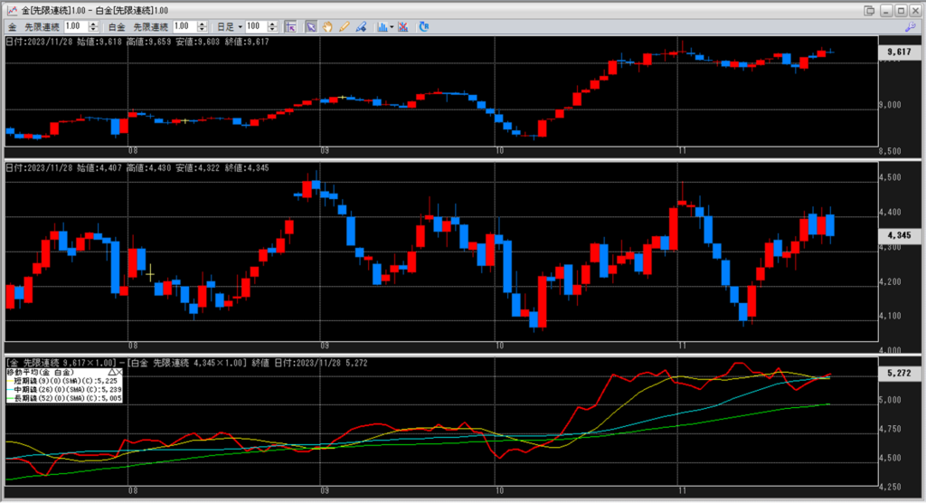Click the 金 symbol label in toolbar
926x503 pixels.
point(12,27)
